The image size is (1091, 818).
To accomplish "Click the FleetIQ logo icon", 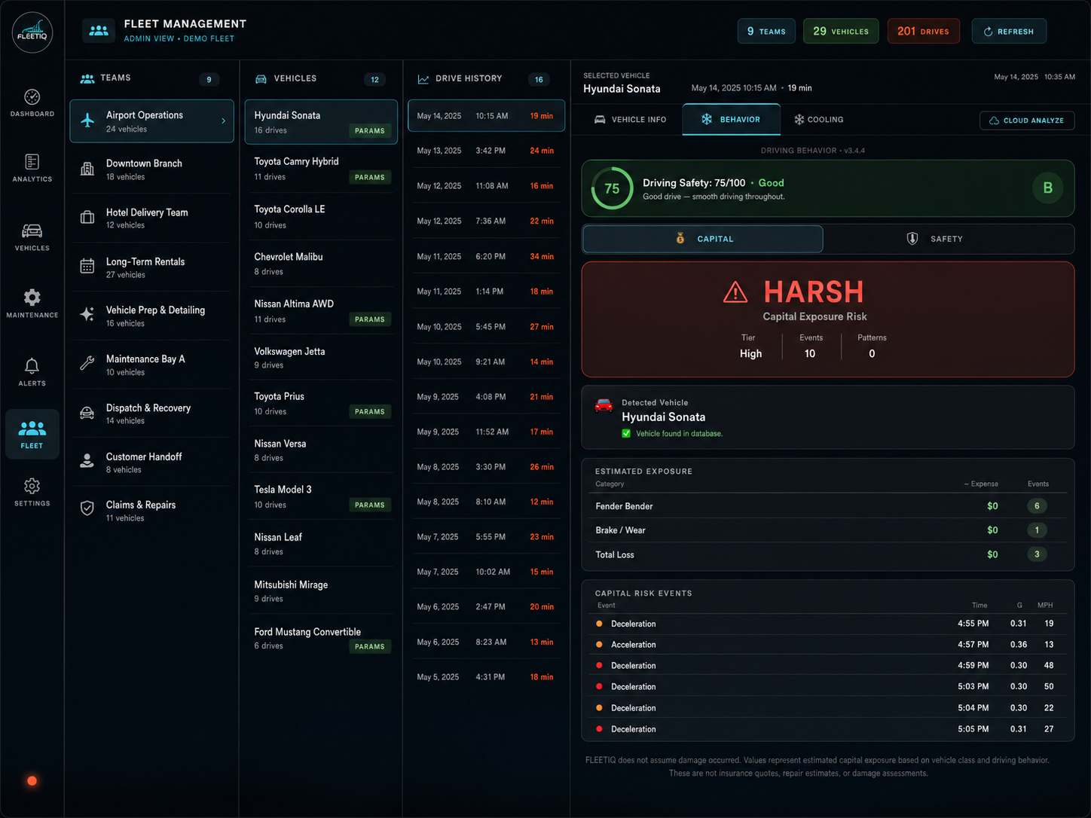I will [32, 32].
